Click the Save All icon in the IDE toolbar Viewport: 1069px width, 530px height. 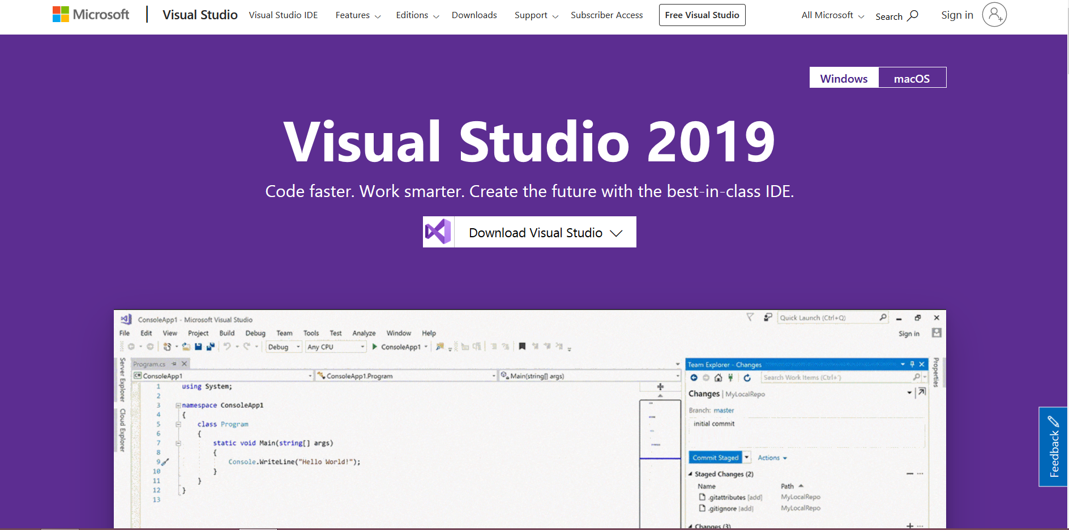click(x=210, y=347)
